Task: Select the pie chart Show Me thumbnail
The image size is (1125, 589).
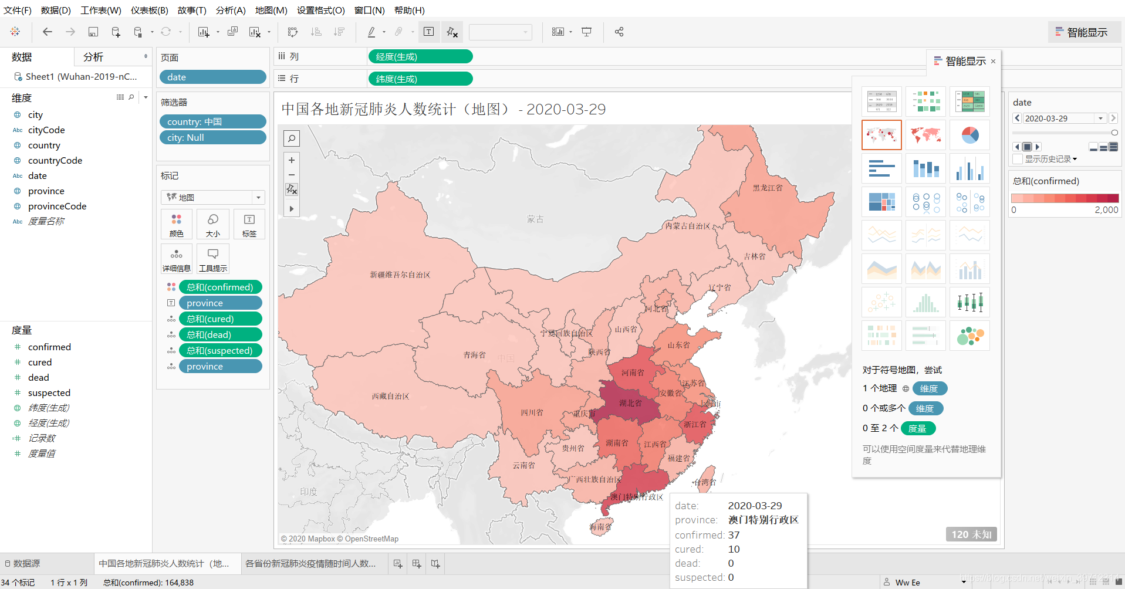Action: coord(969,136)
